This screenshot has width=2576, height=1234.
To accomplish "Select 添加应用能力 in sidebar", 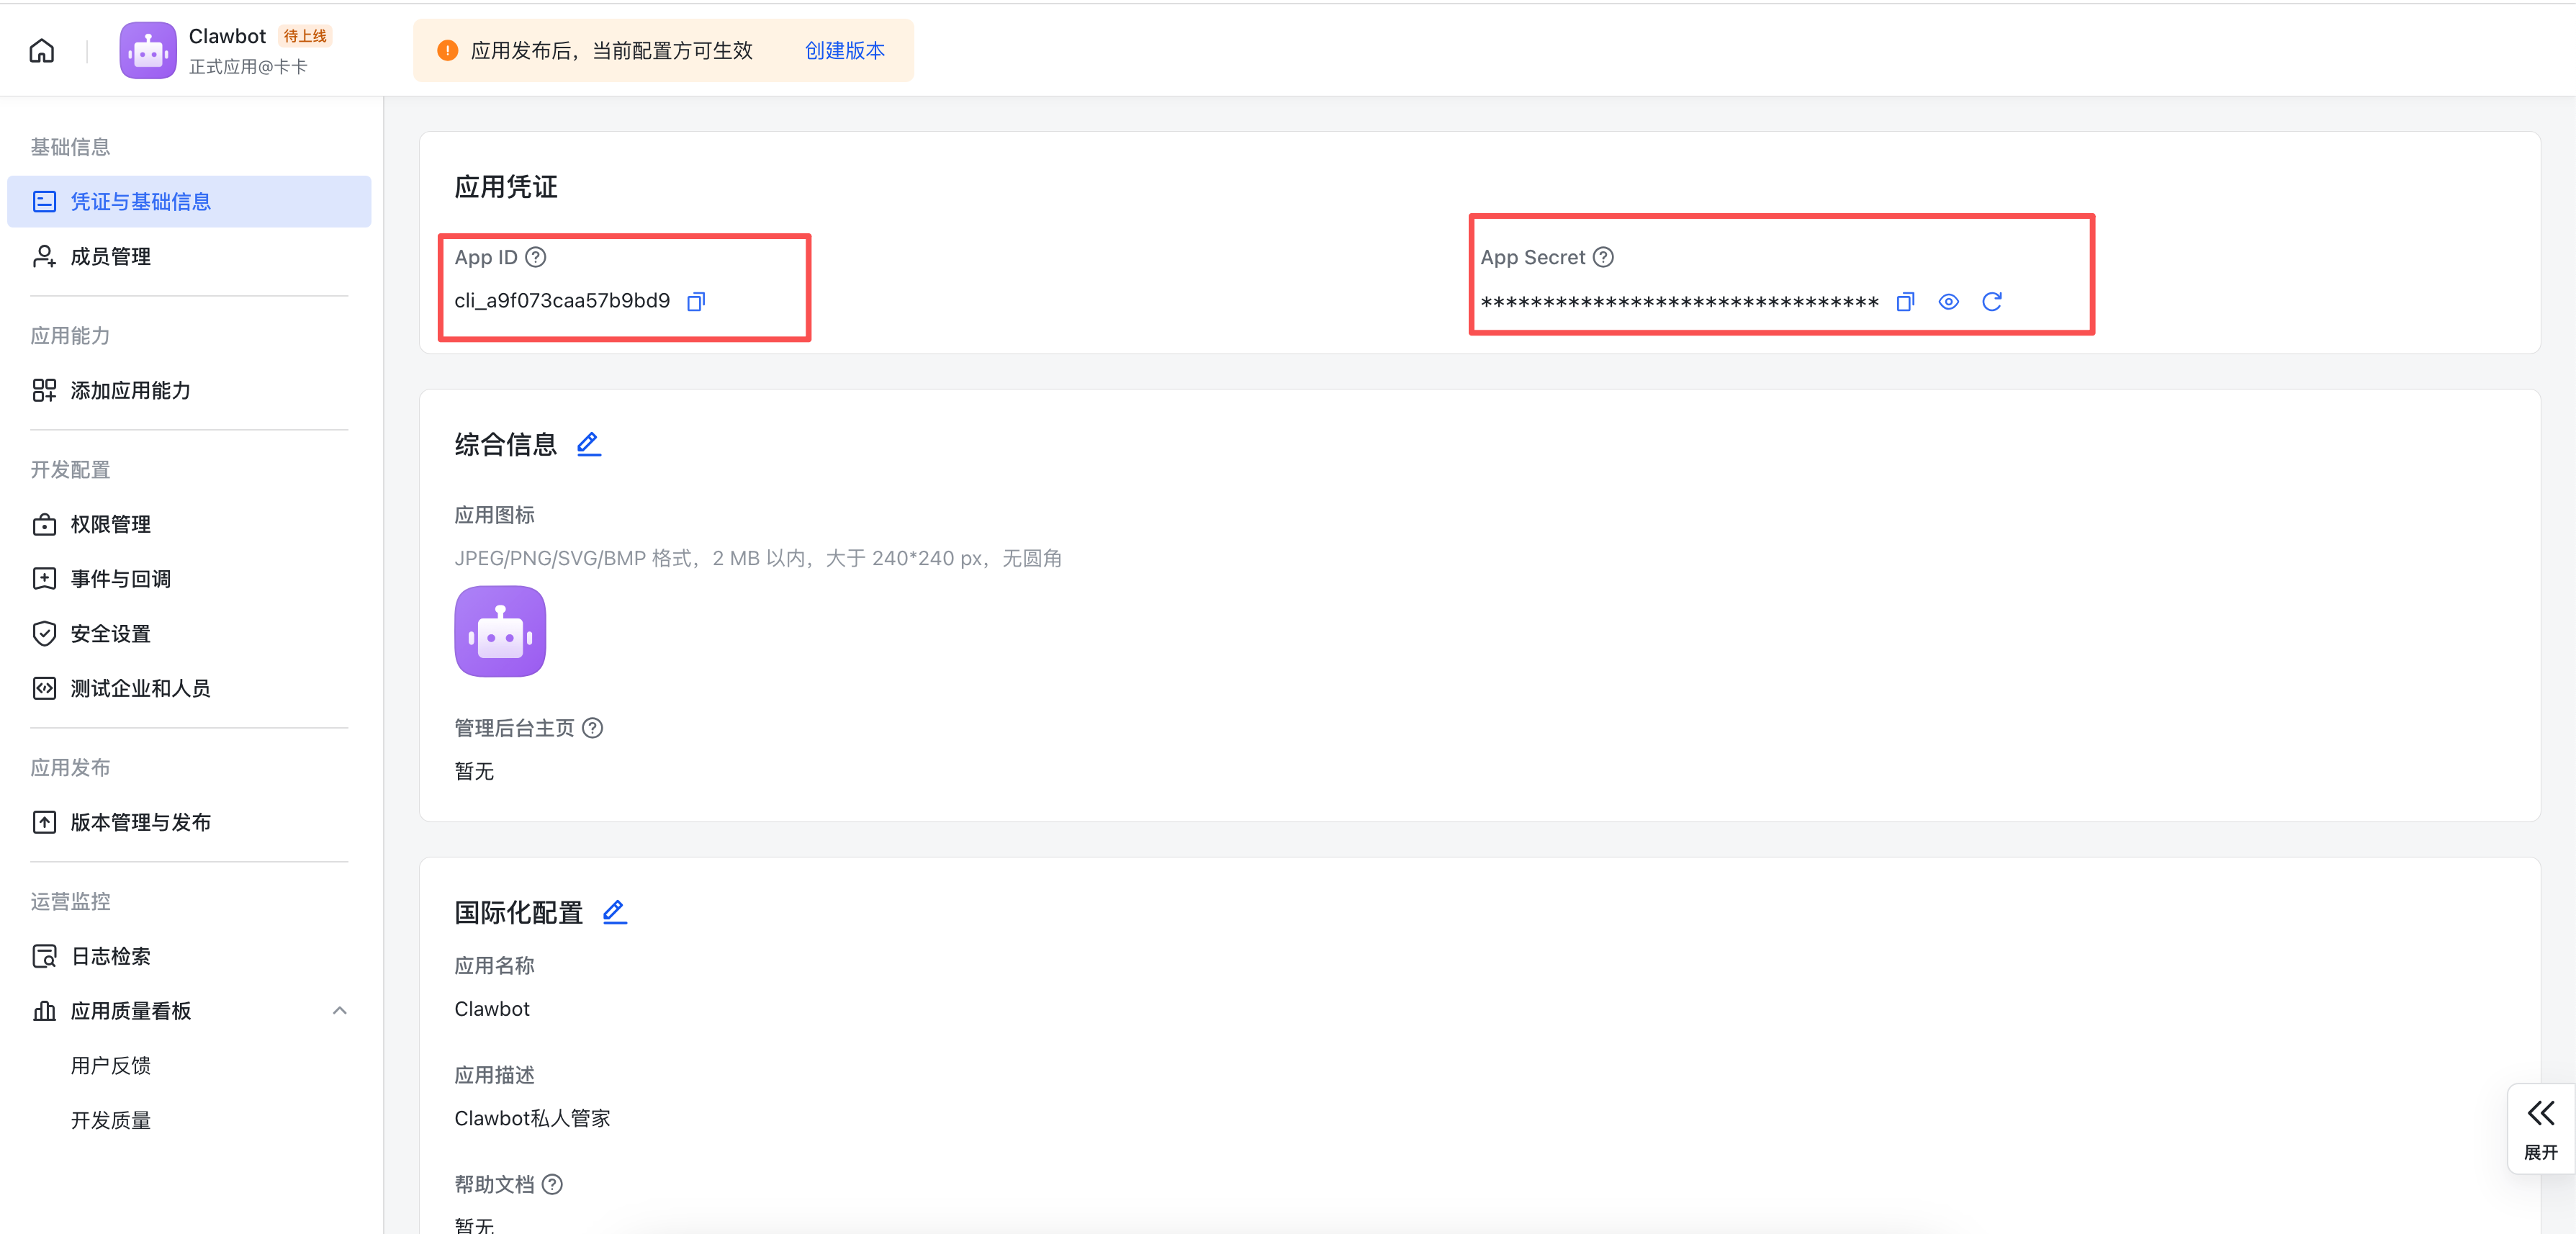I will (130, 390).
